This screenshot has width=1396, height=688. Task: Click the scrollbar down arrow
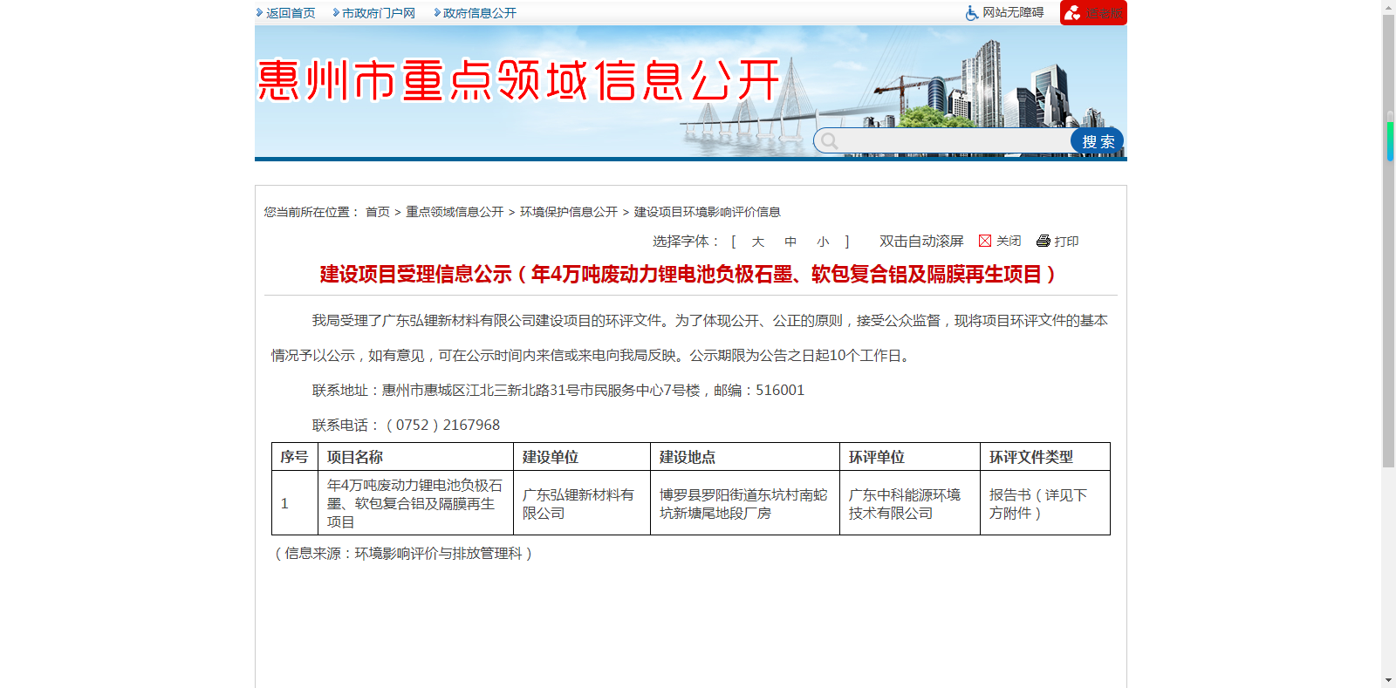pyautogui.click(x=1389, y=680)
